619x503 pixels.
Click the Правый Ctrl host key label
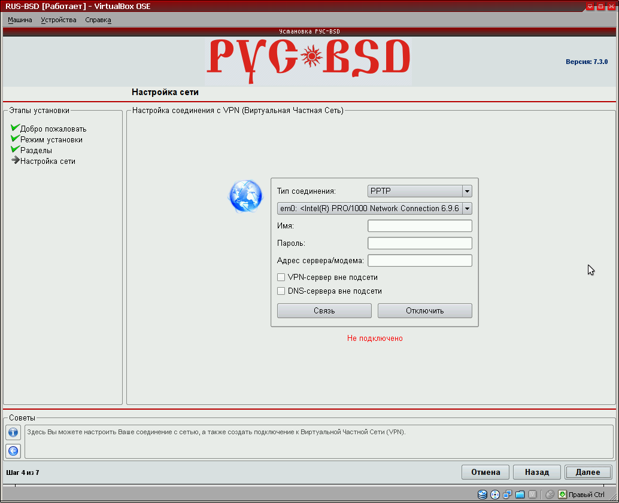tap(586, 495)
